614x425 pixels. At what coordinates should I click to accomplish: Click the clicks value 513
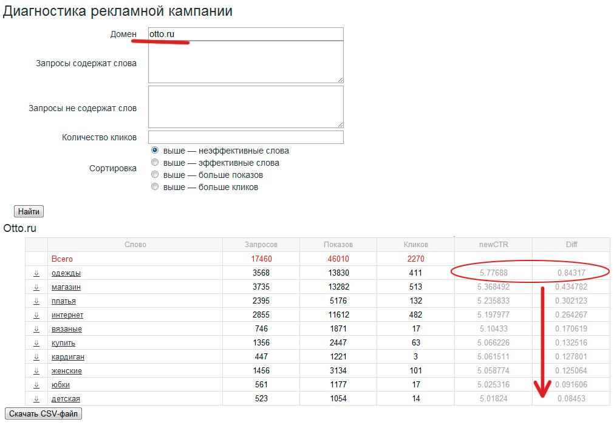click(x=415, y=287)
